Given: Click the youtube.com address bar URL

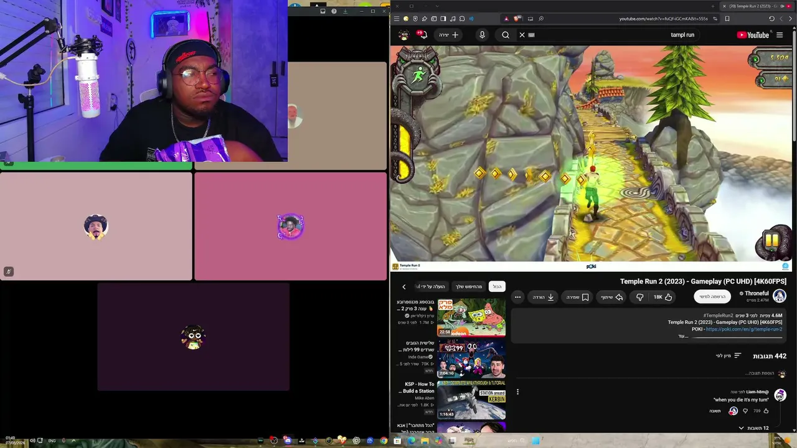Looking at the screenshot, I should (x=664, y=19).
